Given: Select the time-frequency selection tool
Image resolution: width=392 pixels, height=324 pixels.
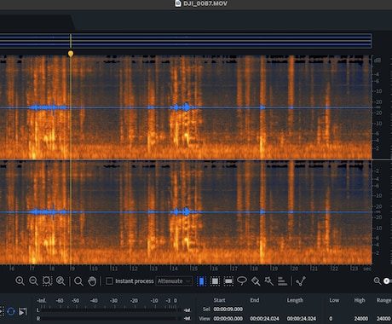Looking at the screenshot, I should [215, 281].
